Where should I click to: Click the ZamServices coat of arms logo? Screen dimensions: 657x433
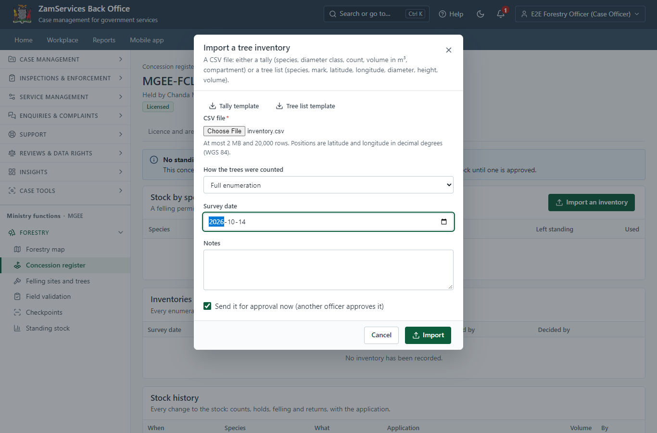coord(22,14)
